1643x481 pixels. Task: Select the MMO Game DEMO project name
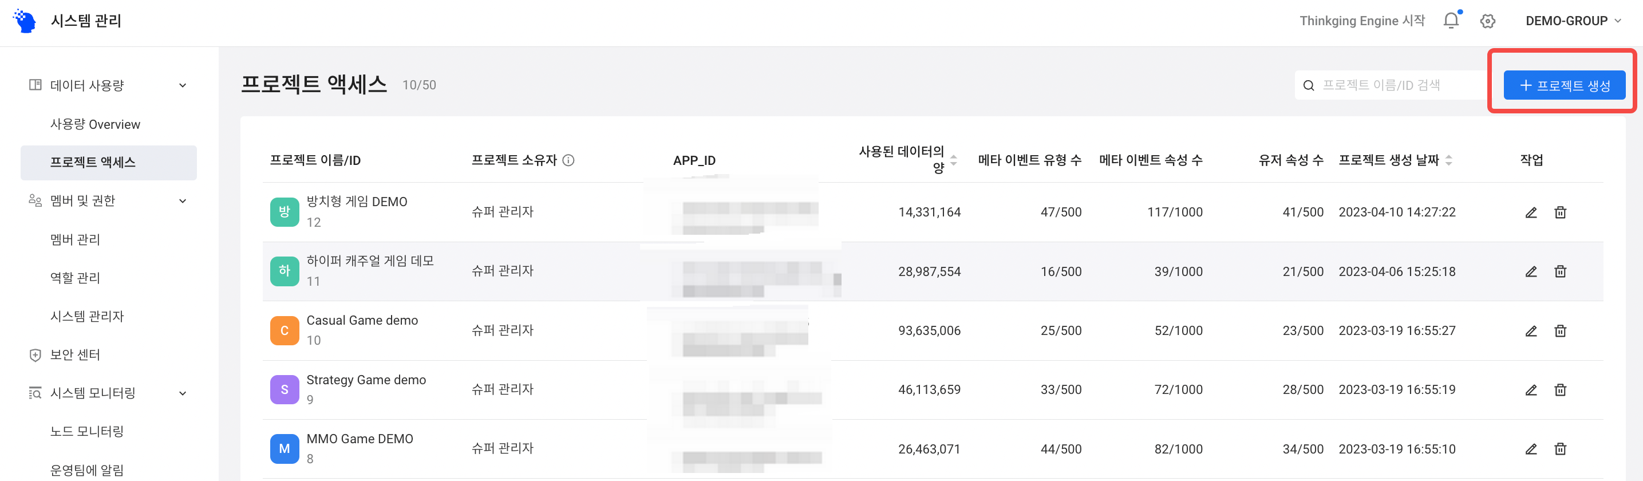(x=360, y=439)
